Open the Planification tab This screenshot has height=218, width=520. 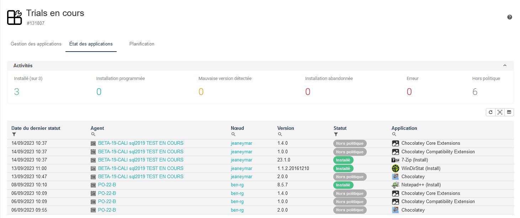point(142,44)
